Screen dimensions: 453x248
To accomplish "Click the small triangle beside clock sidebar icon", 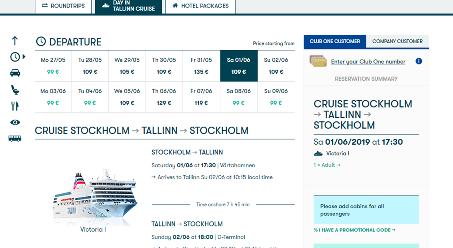I will [24, 56].
